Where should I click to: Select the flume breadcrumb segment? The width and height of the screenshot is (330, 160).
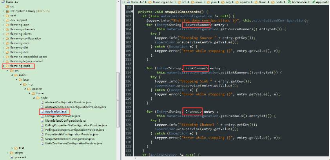coord(263,2)
